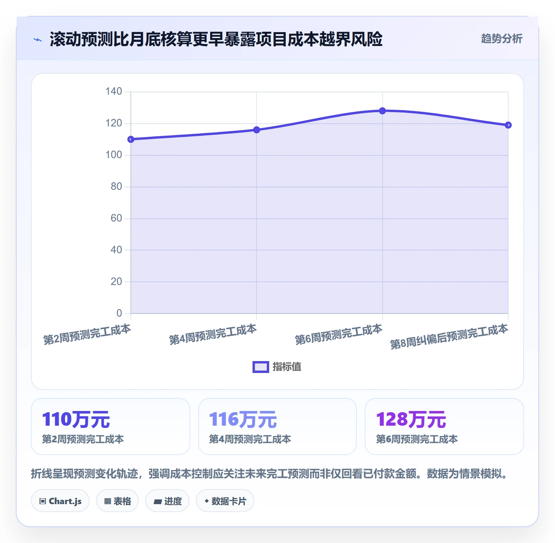This screenshot has height=543, width=555.
Task: Click the 第8周纠偏后预测完工成本 axis label
Action: click(449, 337)
